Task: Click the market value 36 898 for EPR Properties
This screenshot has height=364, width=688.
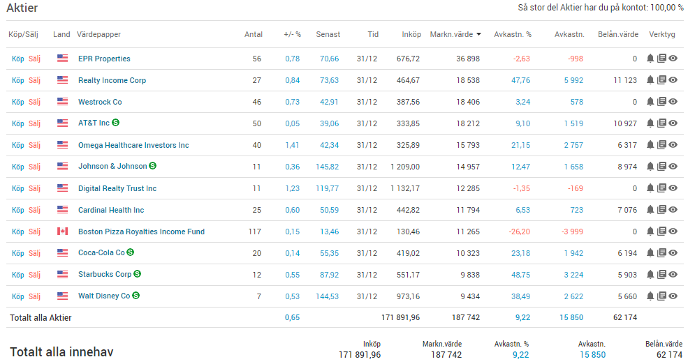Action: pos(468,59)
